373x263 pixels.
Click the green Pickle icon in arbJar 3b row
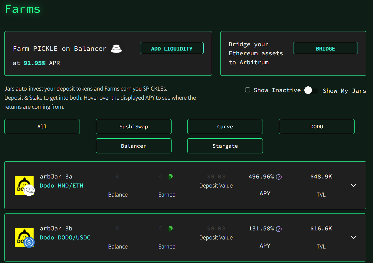coord(170,229)
